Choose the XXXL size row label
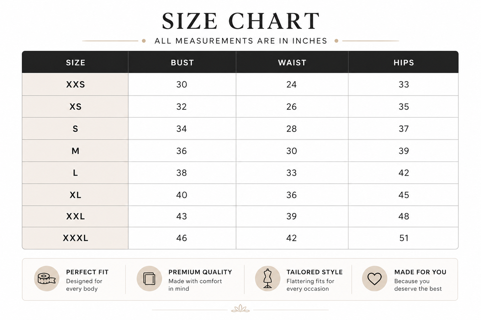The width and height of the screenshot is (481, 320). pyautogui.click(x=76, y=238)
